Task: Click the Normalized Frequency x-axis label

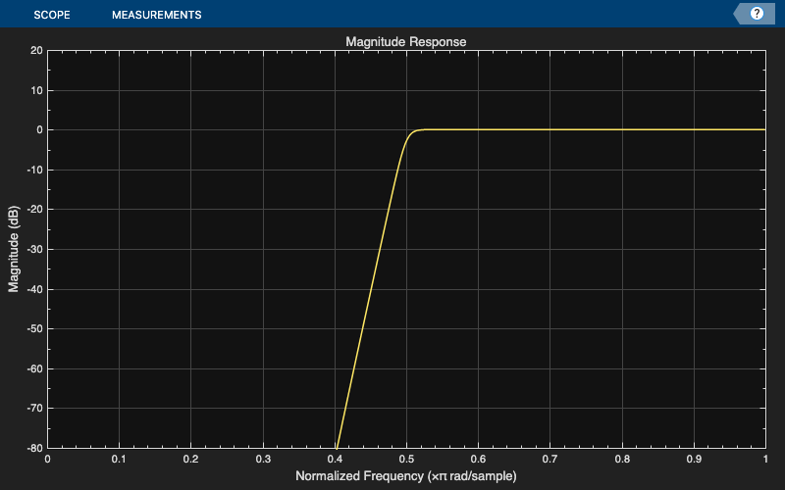Action: click(406, 475)
